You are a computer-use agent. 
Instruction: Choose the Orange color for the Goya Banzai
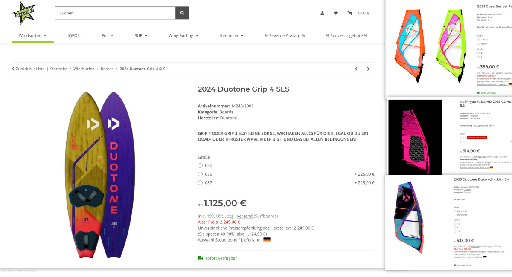point(479,40)
